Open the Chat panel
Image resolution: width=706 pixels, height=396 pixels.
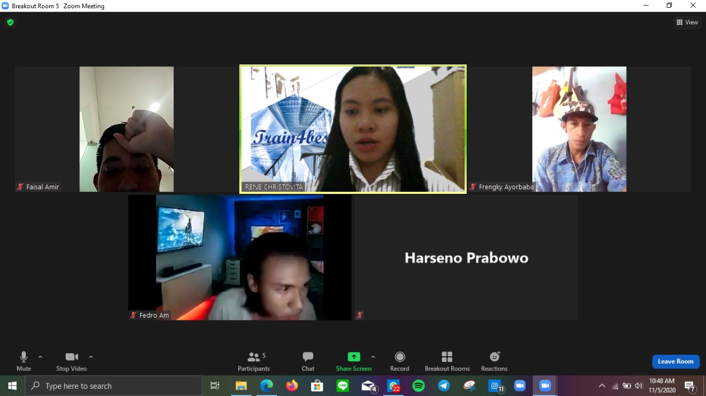tap(308, 361)
